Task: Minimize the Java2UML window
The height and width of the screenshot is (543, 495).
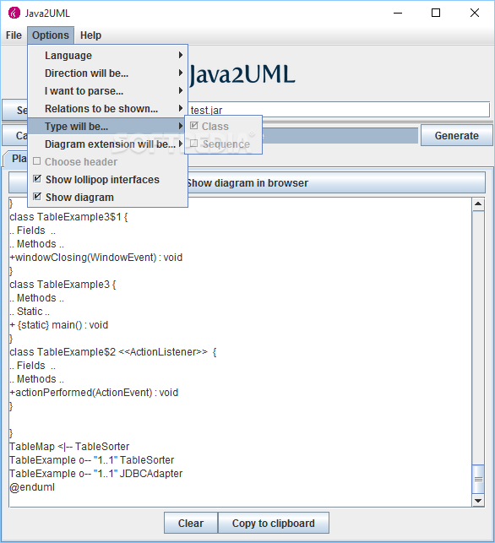Action: point(398,14)
